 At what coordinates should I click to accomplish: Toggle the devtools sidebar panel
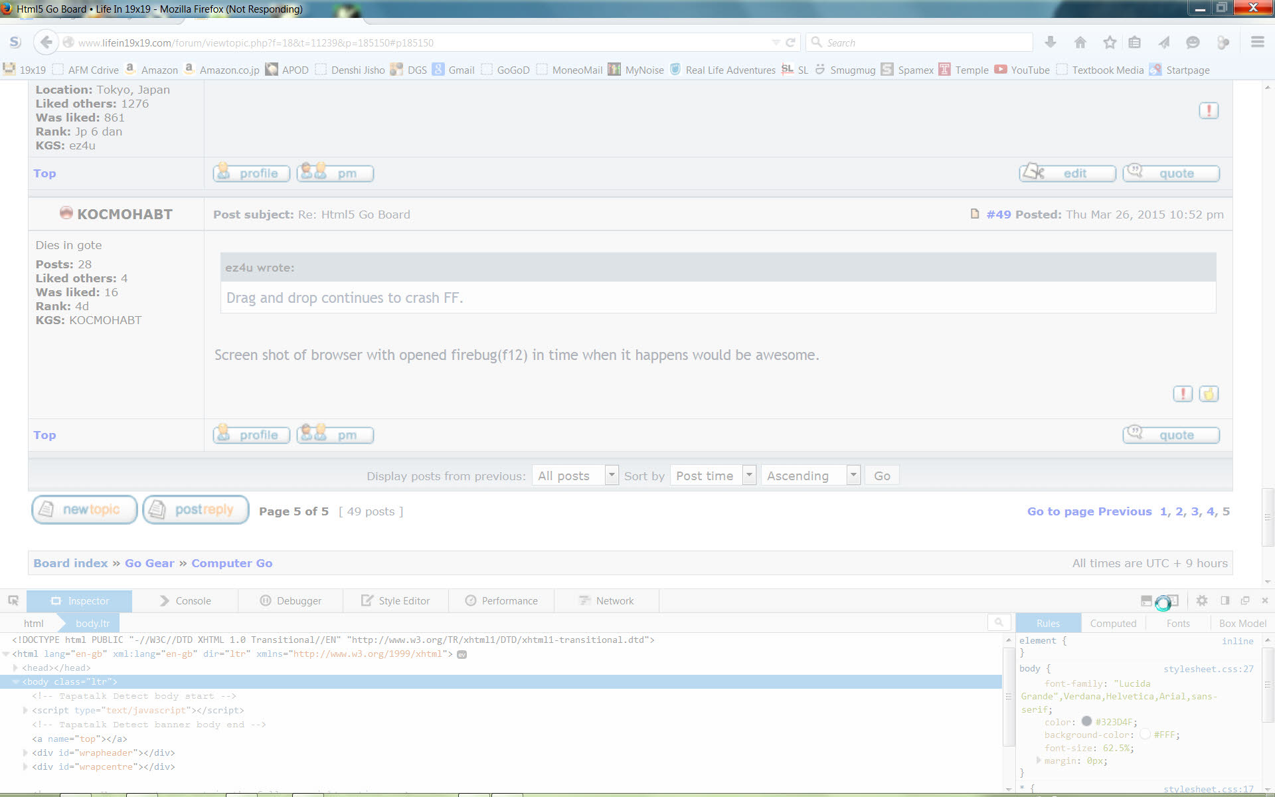coord(1225,600)
